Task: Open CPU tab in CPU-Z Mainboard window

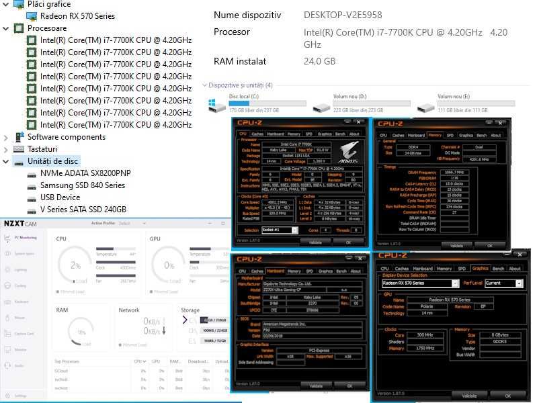Action: click(243, 271)
